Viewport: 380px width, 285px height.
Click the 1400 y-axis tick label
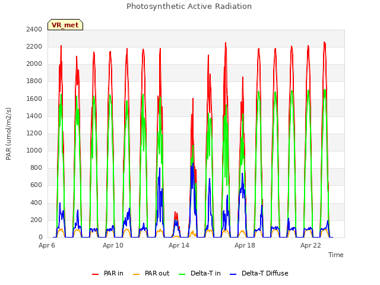34,116
